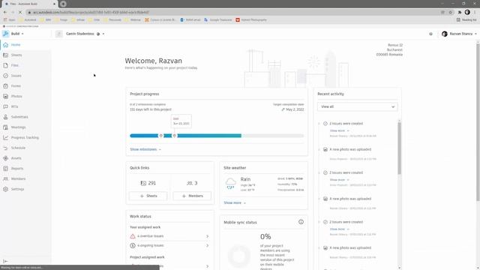Open browser extensions puzzle icon
The image size is (480, 270).
tap(460, 12)
